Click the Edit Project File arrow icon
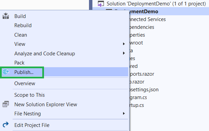The height and width of the screenshot is (131, 209). tap(5, 125)
